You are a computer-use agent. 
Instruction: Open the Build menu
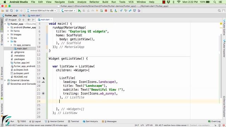pyautogui.click(x=105, y=2)
